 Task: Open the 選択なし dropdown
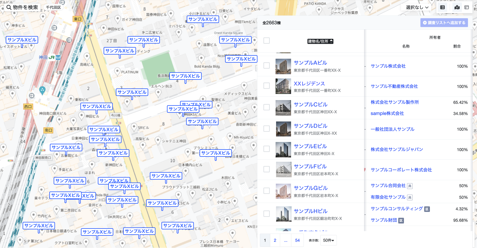[415, 7]
